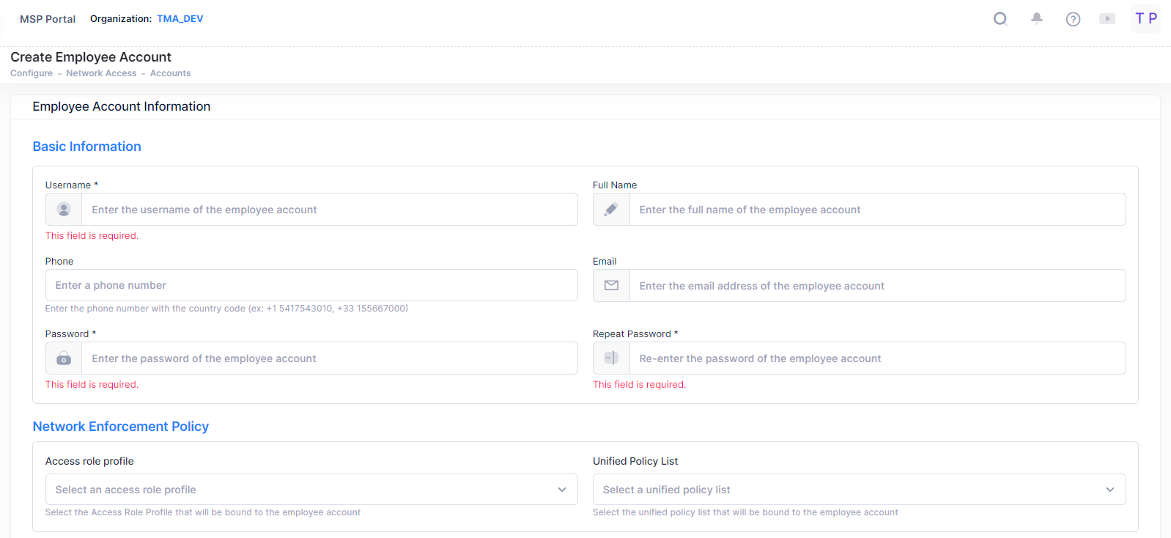Viewport: 1171px width, 538px height.
Task: Open the notifications bell
Action: coord(1036,19)
